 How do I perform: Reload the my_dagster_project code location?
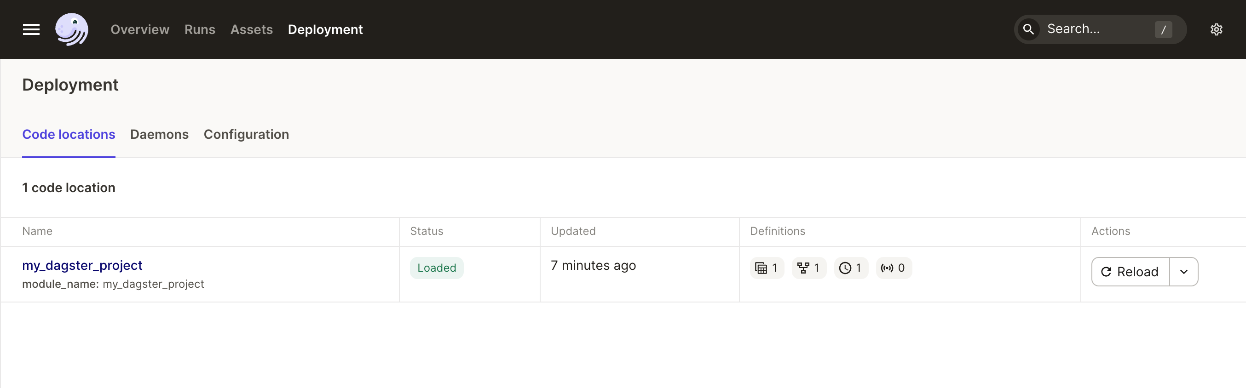(x=1130, y=272)
